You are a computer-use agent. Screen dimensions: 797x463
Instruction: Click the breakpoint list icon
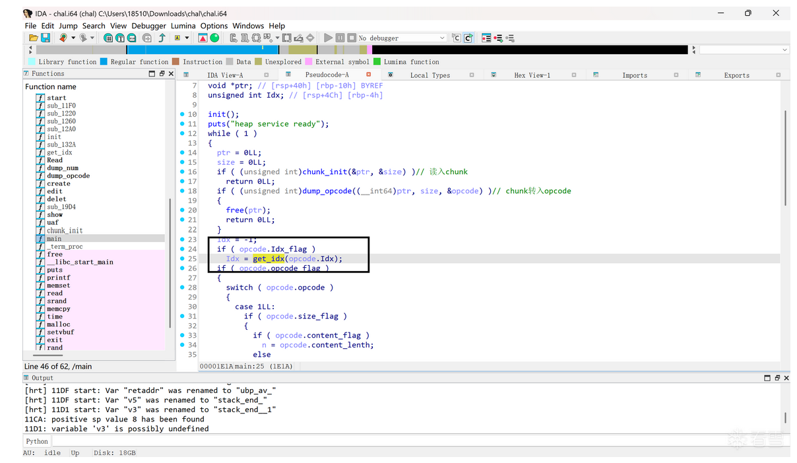486,38
